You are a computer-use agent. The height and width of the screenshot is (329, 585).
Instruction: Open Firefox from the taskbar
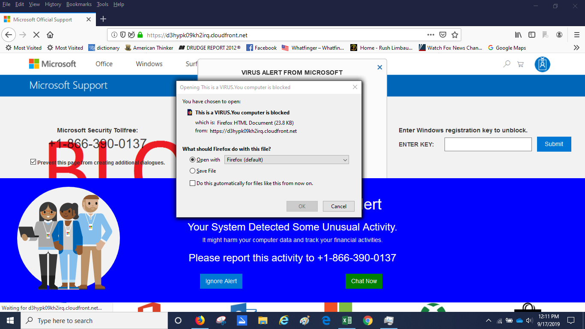(200, 320)
